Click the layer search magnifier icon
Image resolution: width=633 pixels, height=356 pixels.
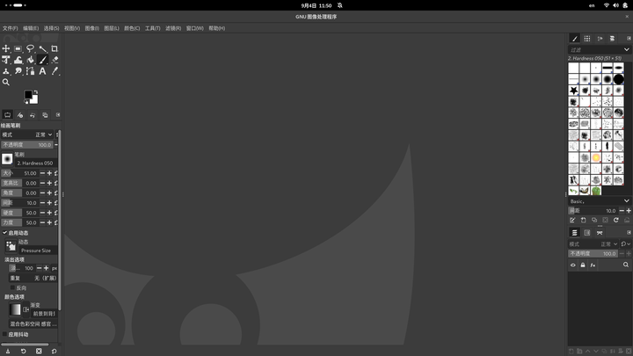pyautogui.click(x=626, y=265)
